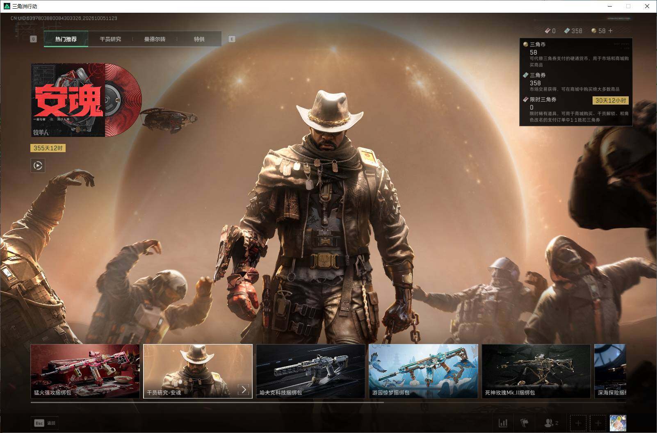Open the 死神玫瑰Mk.II捆绑包 card
The image size is (657, 433).
point(536,371)
